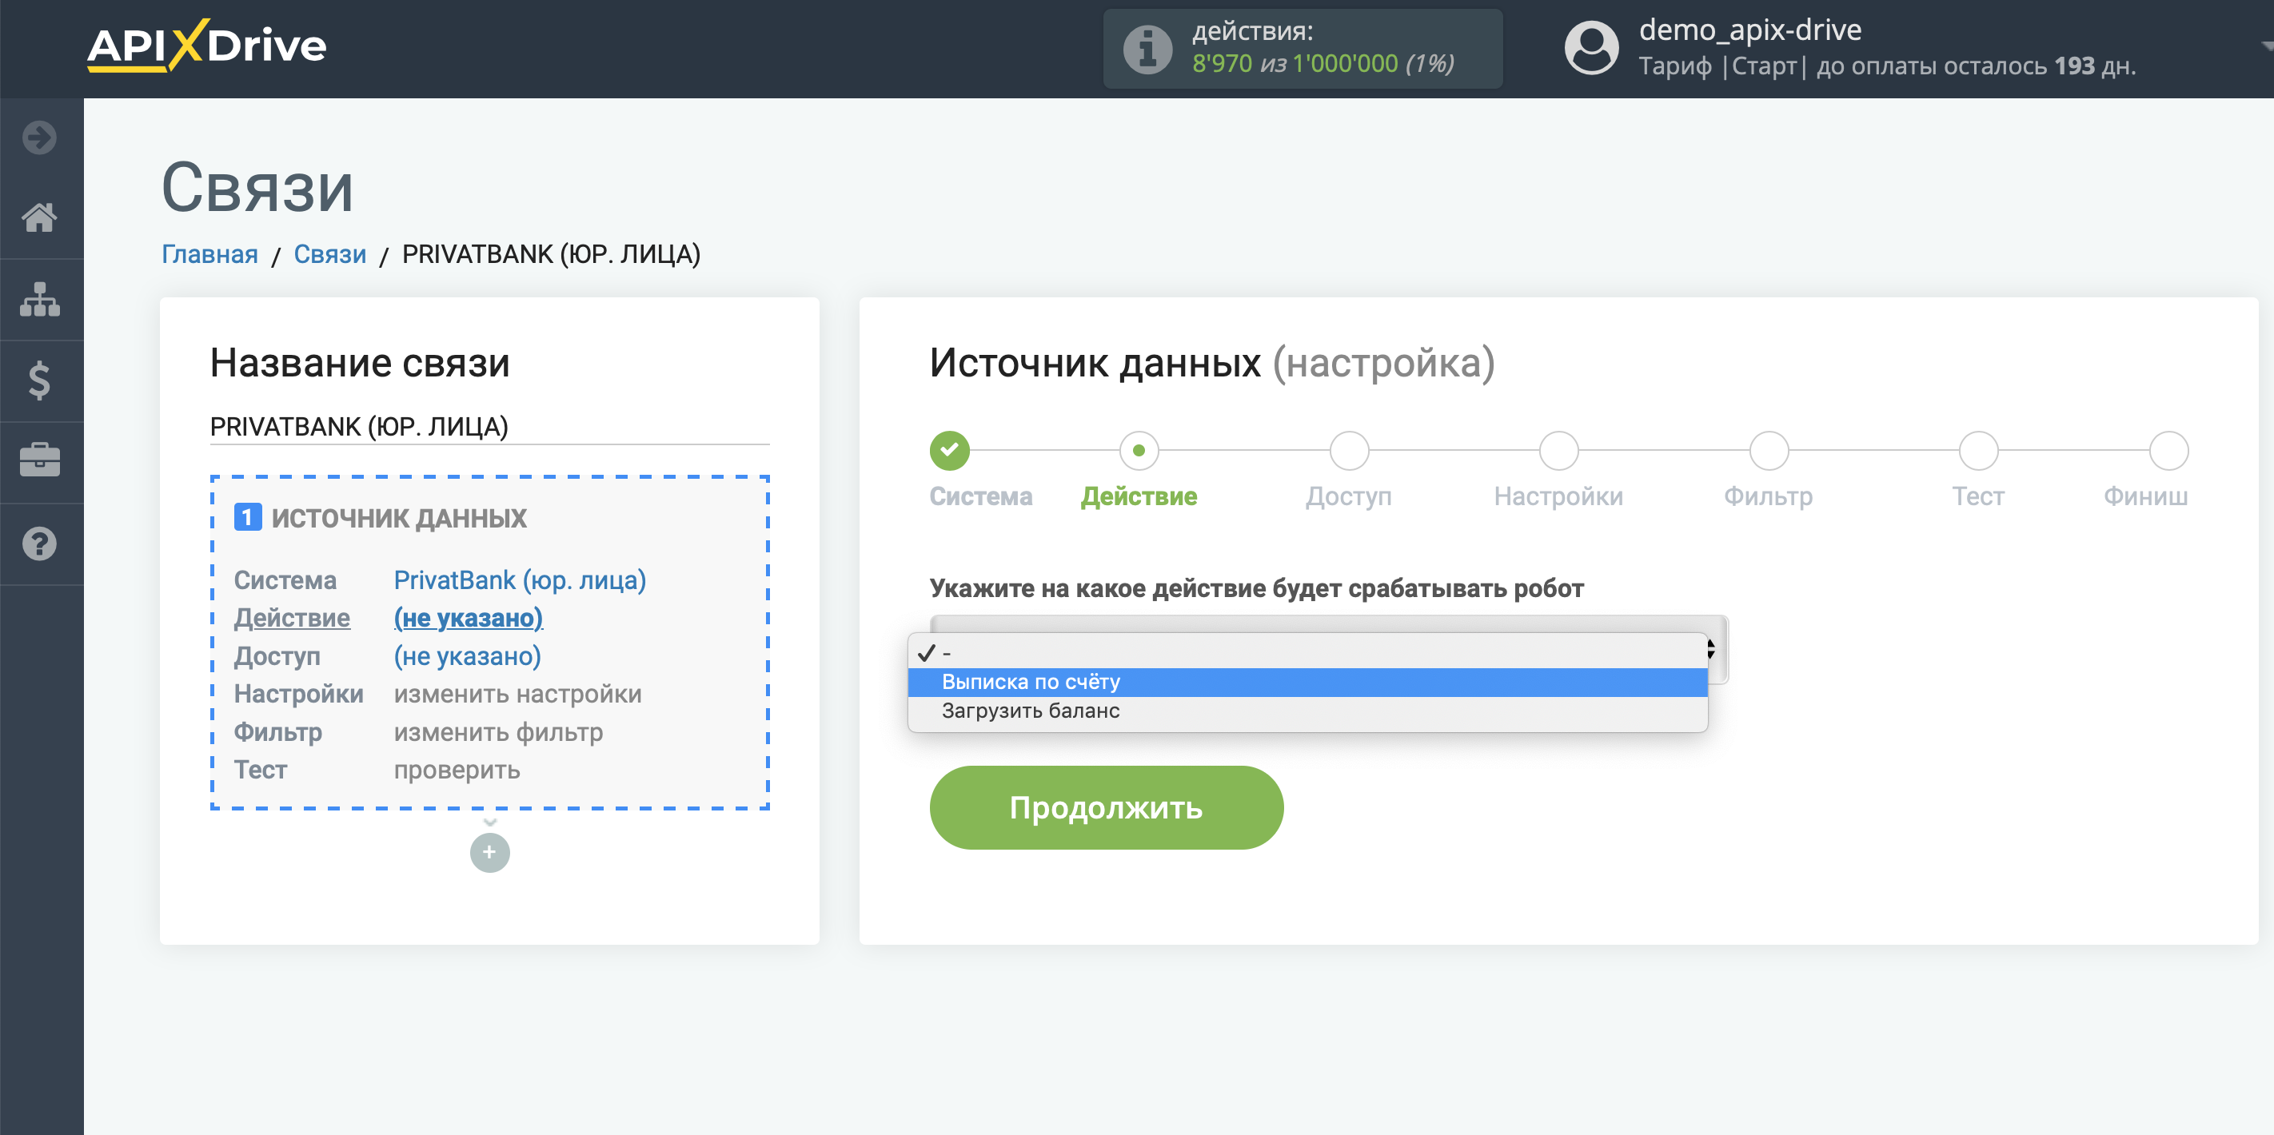Select the Доступ step circle

1349,450
